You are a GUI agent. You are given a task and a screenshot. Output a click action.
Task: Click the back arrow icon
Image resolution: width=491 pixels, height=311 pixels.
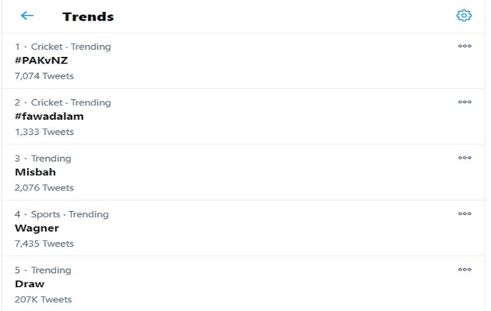click(x=27, y=16)
